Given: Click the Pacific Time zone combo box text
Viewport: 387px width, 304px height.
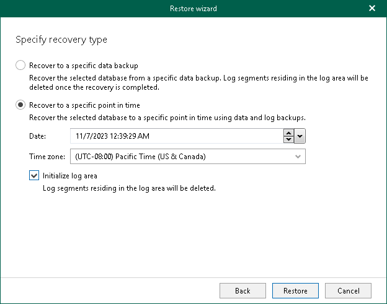Looking at the screenshot, I should pos(140,157).
